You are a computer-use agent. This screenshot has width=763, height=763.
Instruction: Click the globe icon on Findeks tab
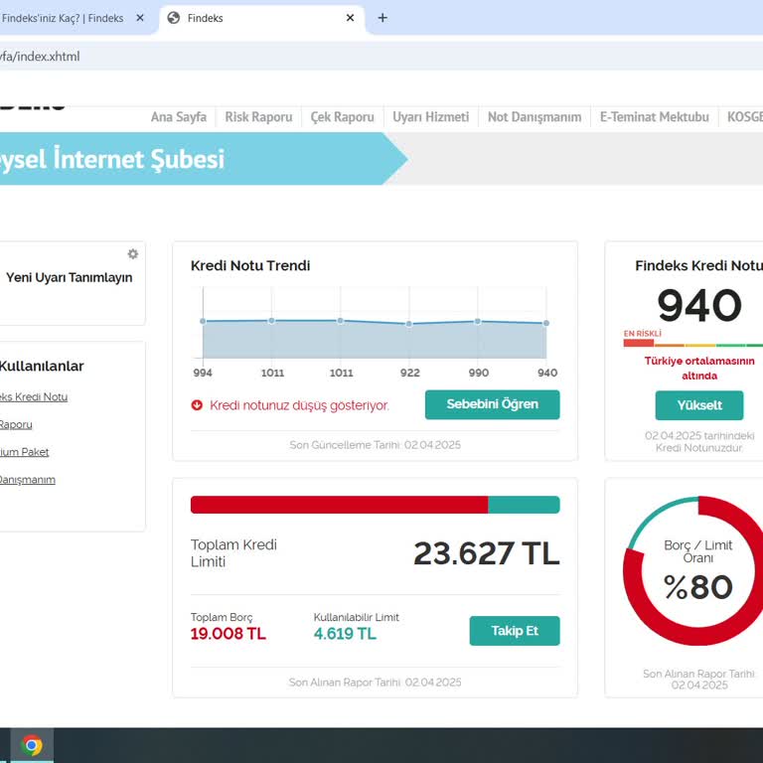point(174,18)
